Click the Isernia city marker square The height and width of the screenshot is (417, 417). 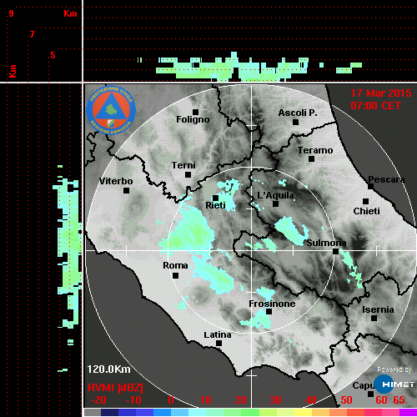374,318
